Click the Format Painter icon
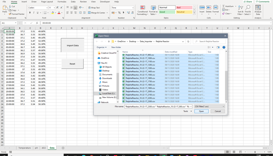273x156 pixels. [x=10, y=14]
